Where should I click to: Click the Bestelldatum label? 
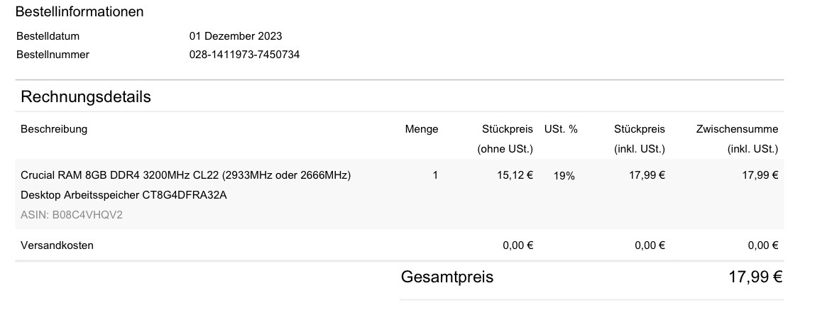coord(48,36)
